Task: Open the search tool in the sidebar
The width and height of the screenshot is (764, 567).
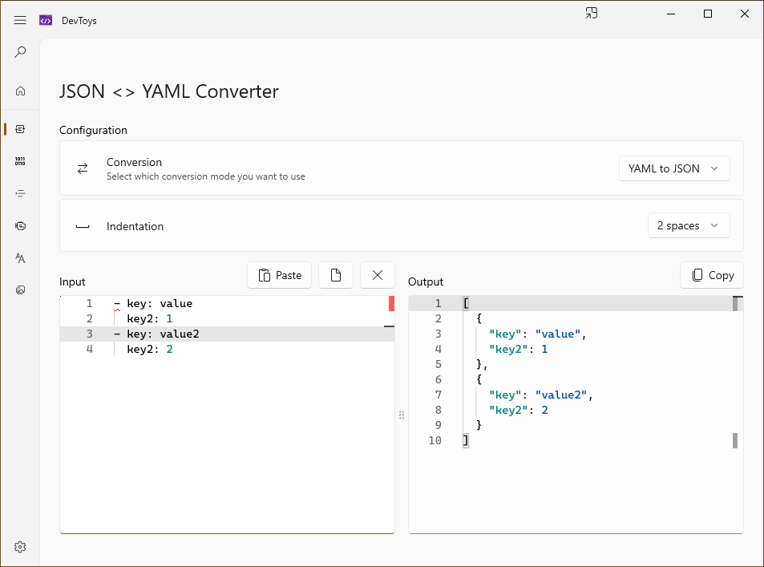Action: point(20,51)
